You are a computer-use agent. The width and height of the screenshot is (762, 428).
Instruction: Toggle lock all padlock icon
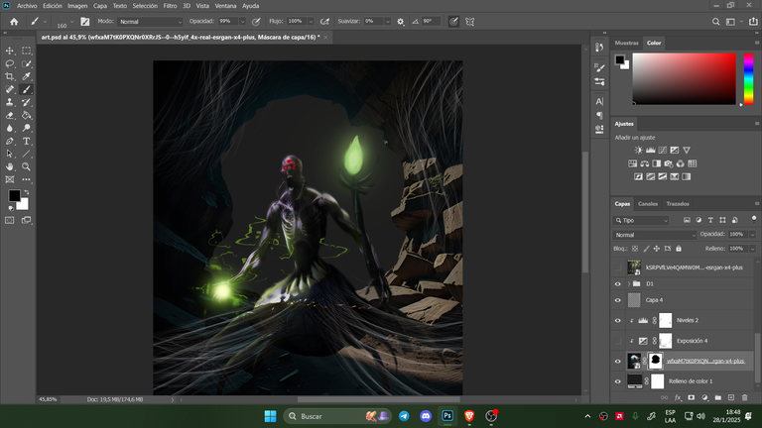click(x=679, y=249)
